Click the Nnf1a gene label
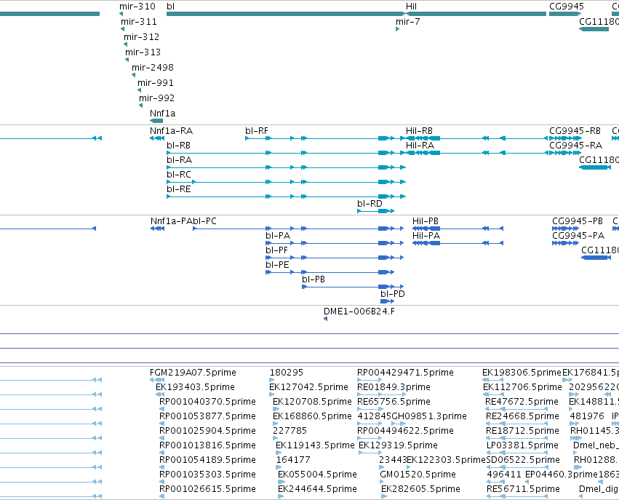The height and width of the screenshot is (500, 619). coord(163,114)
